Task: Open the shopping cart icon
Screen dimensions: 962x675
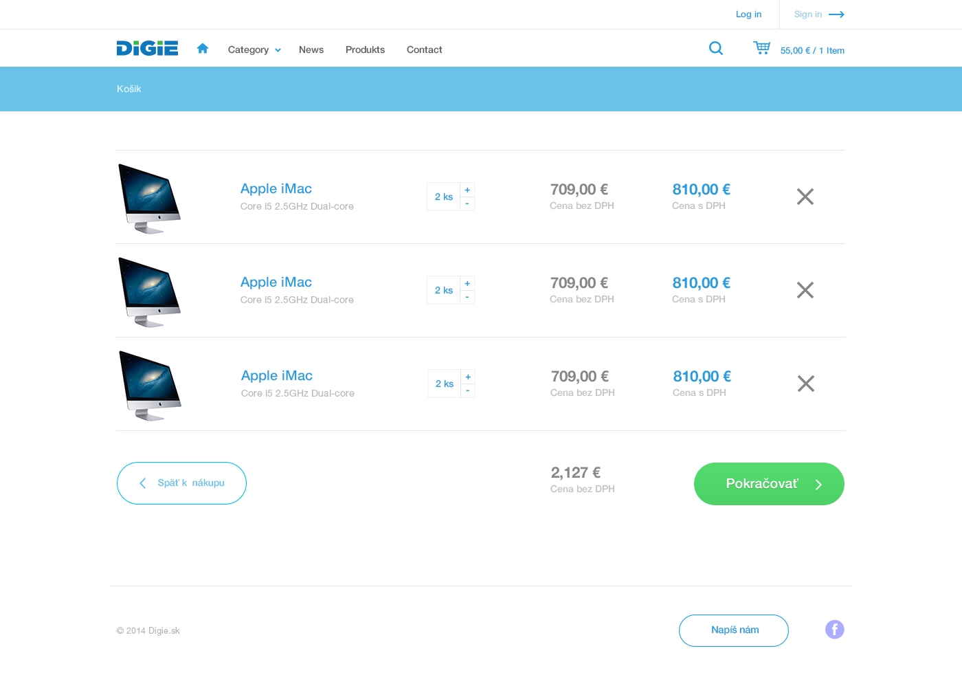Action: point(761,47)
